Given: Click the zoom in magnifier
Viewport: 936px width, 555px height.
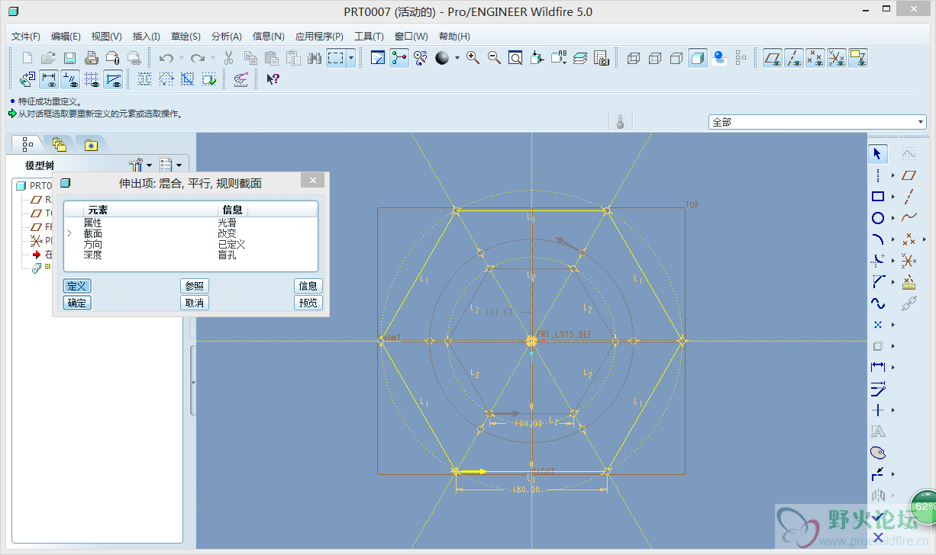Looking at the screenshot, I should (x=473, y=58).
